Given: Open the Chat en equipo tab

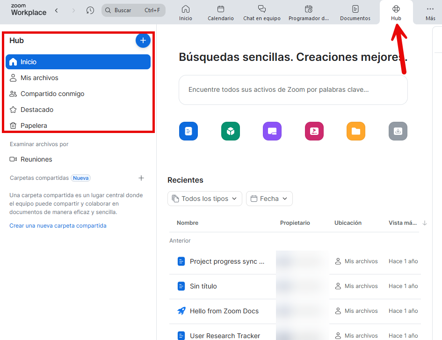Looking at the screenshot, I should (262, 13).
